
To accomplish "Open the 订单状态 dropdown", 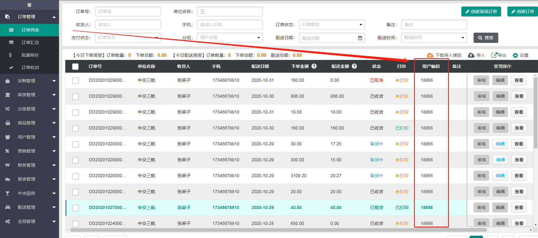I will click(332, 25).
